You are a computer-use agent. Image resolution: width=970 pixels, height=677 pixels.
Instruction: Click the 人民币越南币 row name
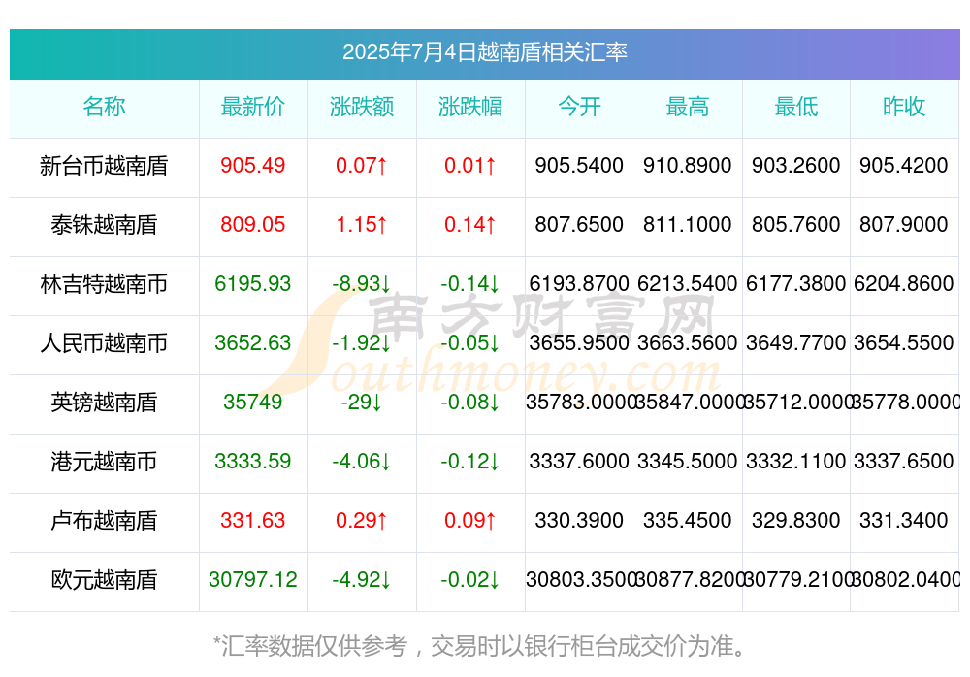coord(104,342)
